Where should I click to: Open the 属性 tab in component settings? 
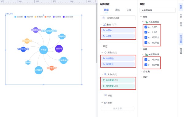click(x=117, y=10)
